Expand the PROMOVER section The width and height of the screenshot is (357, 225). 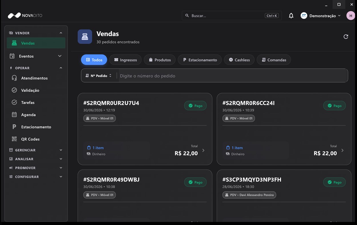coord(61,168)
